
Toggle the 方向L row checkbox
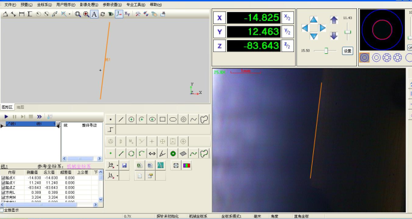coord(3,193)
